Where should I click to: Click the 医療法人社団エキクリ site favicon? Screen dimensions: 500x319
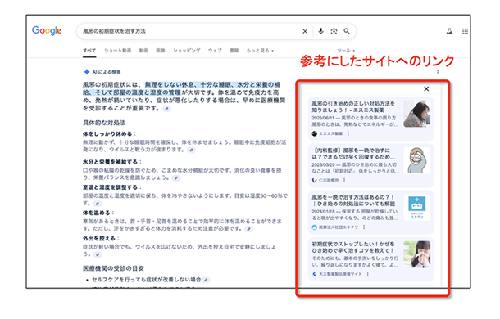(x=315, y=227)
